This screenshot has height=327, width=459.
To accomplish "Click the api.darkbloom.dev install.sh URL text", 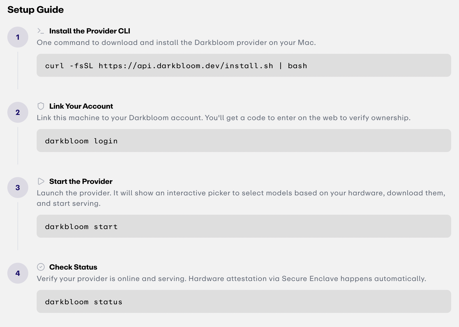I will (x=186, y=66).
